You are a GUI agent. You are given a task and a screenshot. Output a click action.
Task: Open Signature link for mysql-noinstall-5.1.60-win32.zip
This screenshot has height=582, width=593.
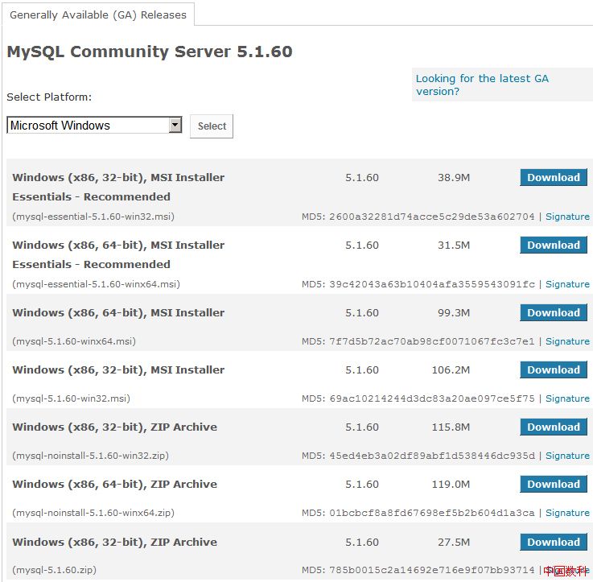(567, 456)
